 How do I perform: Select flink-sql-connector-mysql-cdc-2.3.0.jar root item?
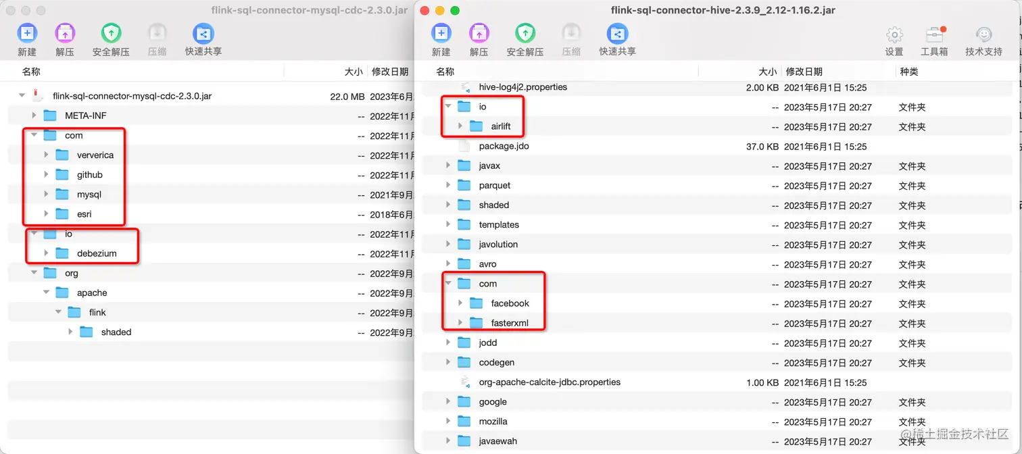coord(124,96)
